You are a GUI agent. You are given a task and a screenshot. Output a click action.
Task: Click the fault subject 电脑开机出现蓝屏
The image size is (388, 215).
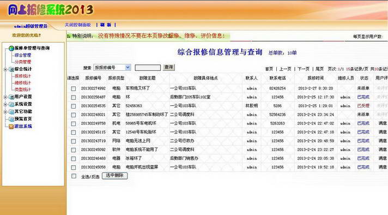pyautogui.click(x=142, y=167)
